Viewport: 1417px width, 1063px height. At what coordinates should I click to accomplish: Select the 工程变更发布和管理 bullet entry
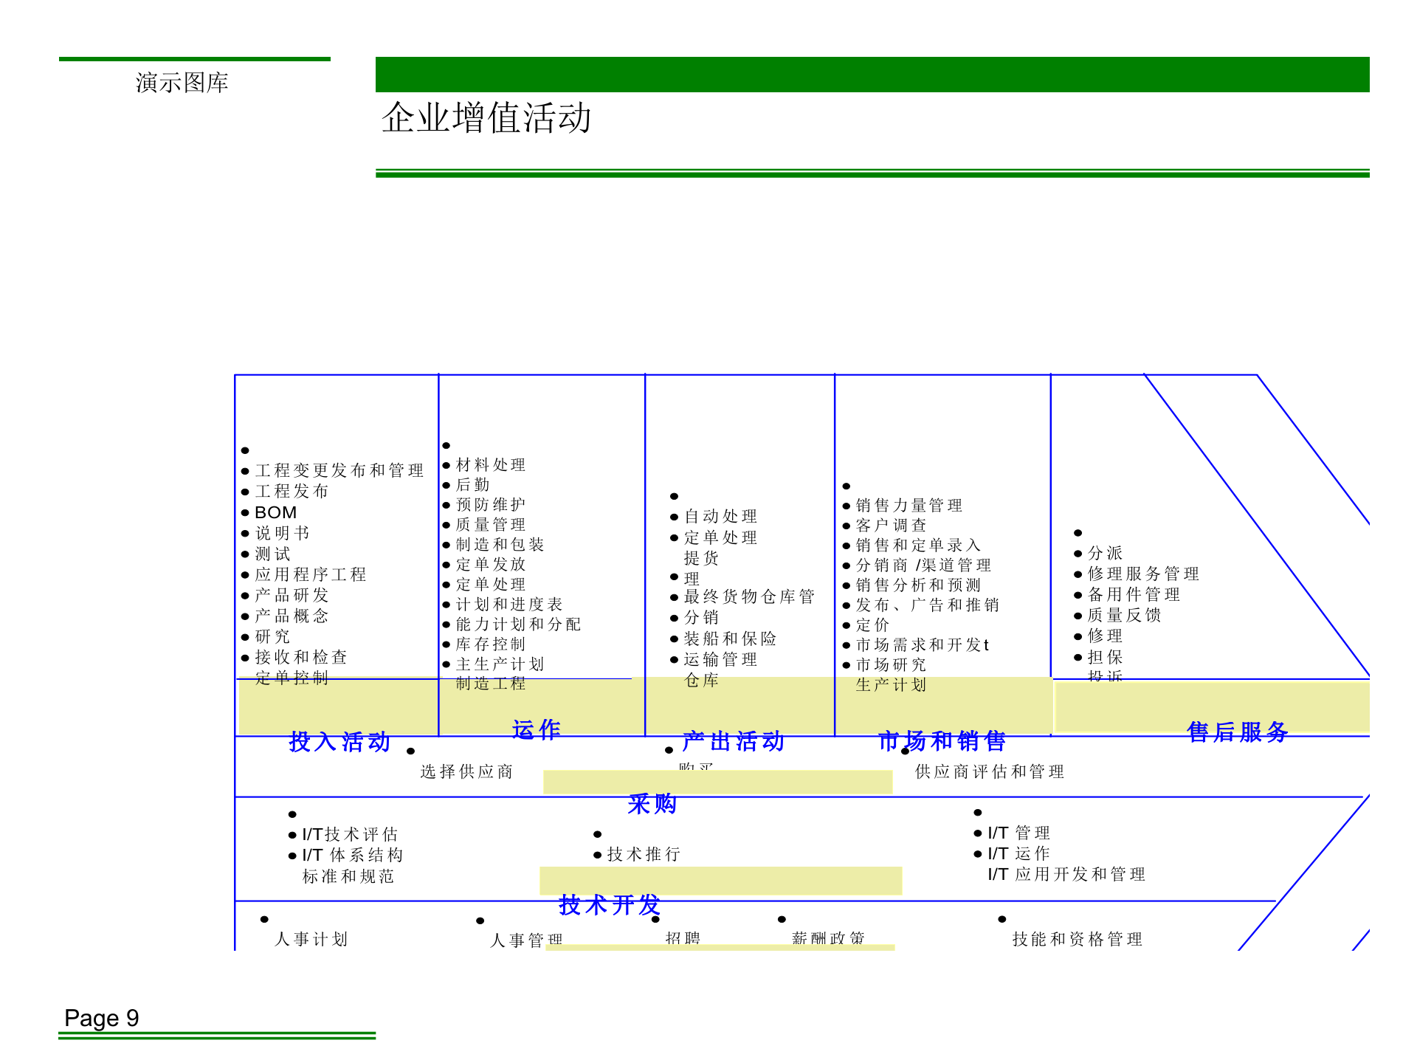(x=339, y=469)
